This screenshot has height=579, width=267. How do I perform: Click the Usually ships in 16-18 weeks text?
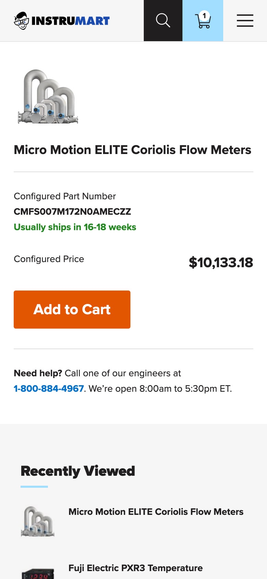pyautogui.click(x=75, y=227)
